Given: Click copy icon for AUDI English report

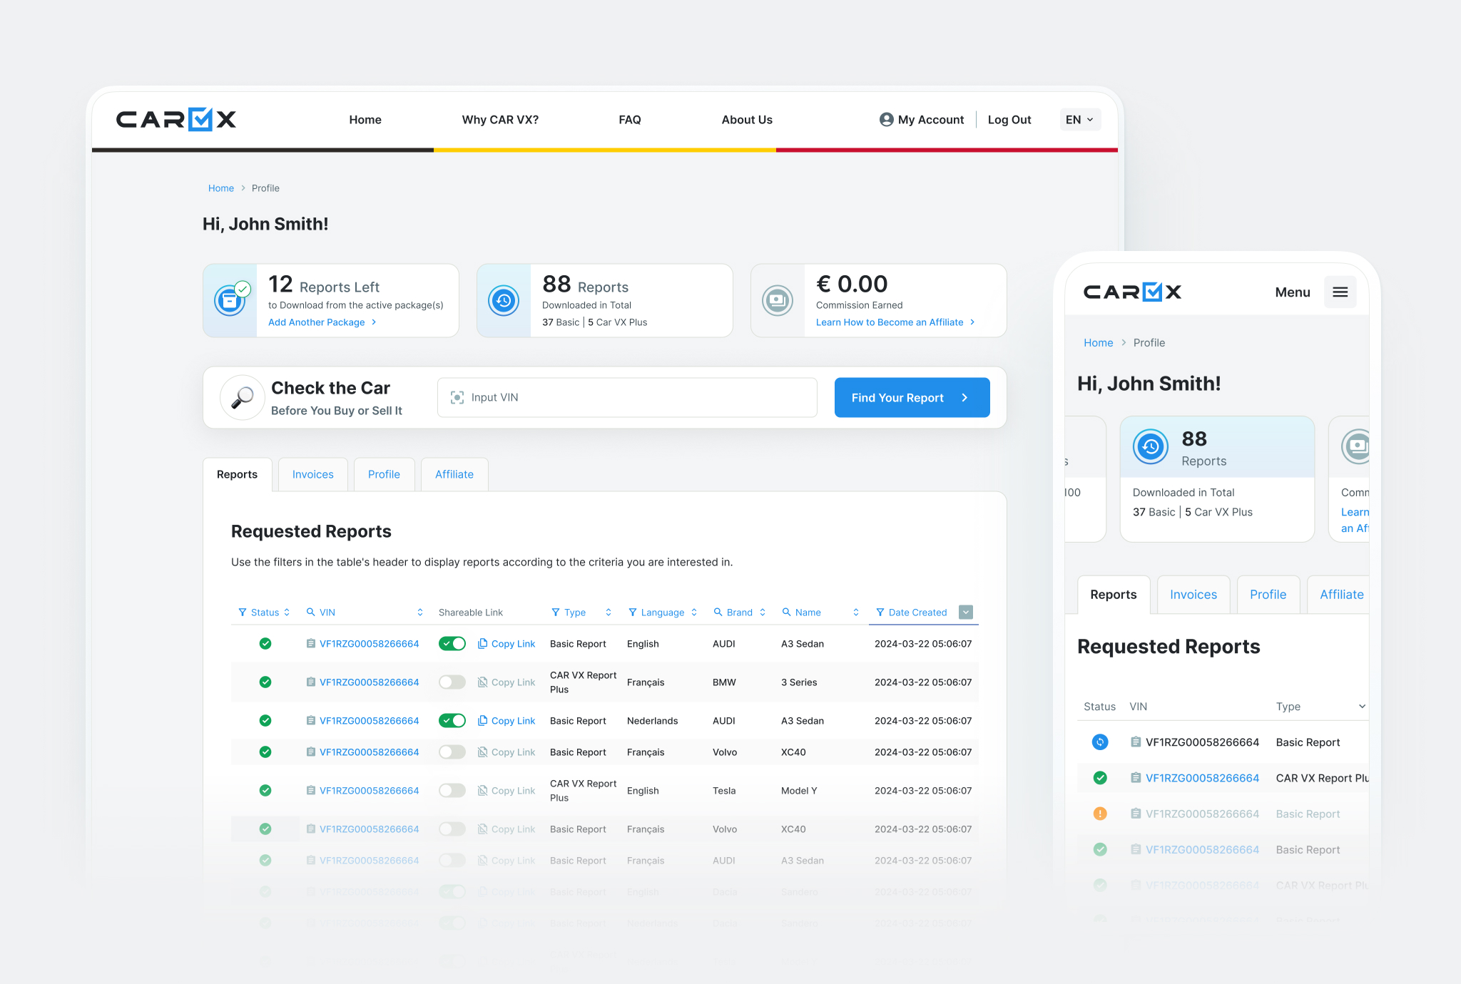Looking at the screenshot, I should [x=483, y=644].
